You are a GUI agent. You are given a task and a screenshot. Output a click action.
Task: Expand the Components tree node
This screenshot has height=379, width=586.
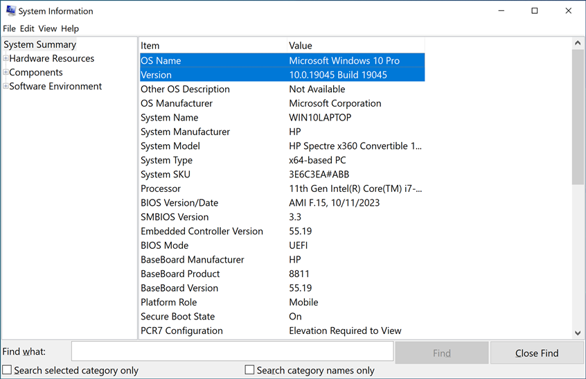click(x=6, y=72)
